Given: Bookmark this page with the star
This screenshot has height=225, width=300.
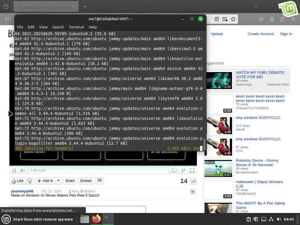Looking at the screenshot, I should click(x=233, y=19).
